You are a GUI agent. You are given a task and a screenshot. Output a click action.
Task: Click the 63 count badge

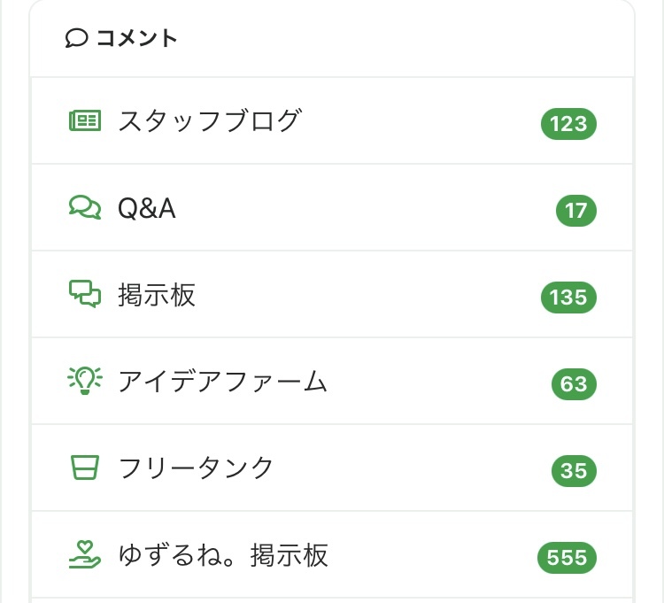point(574,384)
